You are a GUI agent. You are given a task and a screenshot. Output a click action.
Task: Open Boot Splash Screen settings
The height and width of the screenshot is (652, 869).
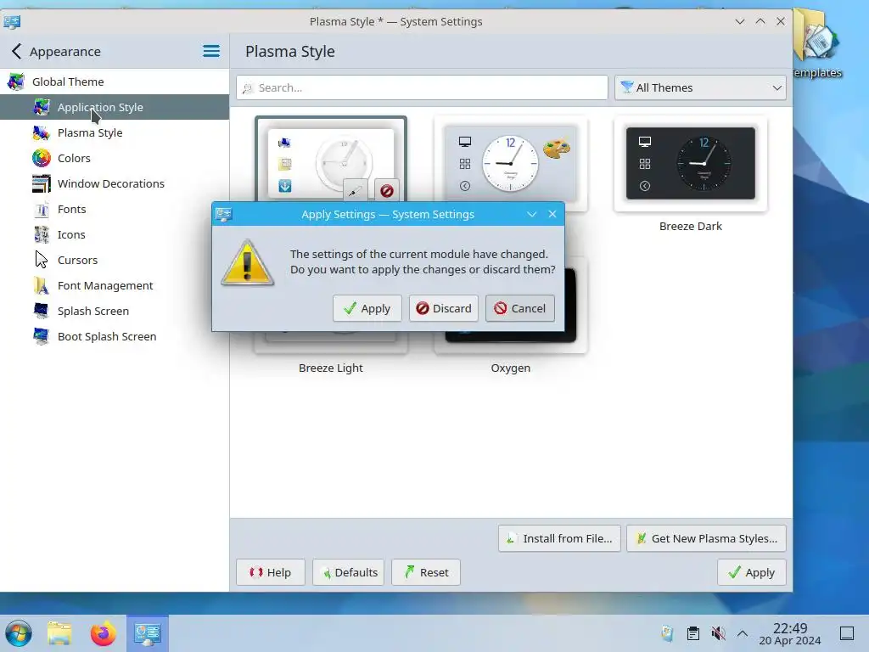pyautogui.click(x=115, y=336)
